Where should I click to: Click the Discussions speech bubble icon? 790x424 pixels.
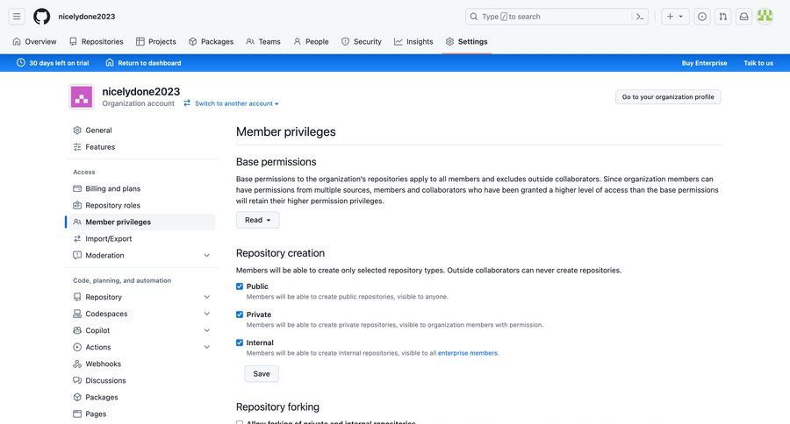pos(77,380)
